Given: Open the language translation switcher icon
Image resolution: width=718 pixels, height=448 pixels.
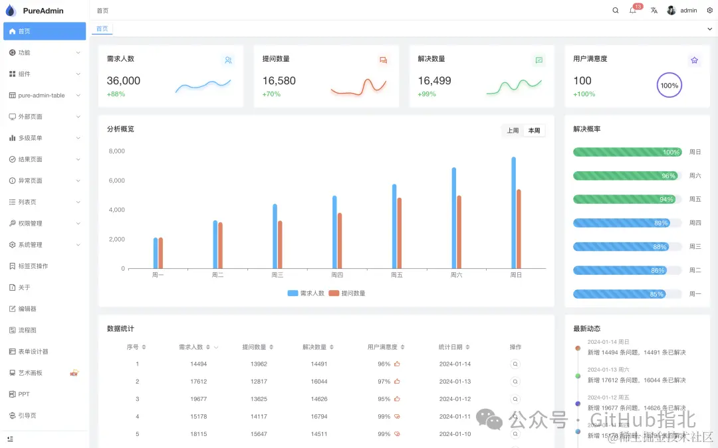Looking at the screenshot, I should [654, 11].
